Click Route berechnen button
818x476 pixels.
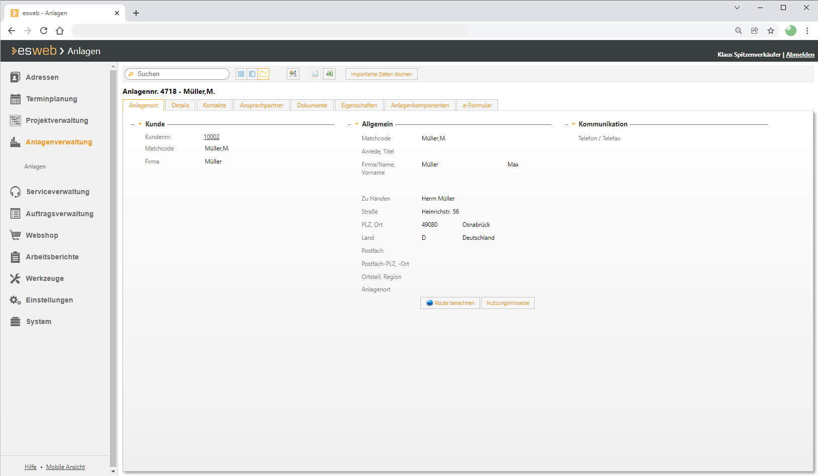click(x=450, y=303)
